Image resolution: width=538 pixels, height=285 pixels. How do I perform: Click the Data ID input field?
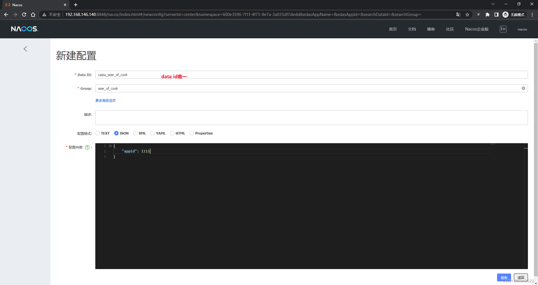tap(311, 75)
